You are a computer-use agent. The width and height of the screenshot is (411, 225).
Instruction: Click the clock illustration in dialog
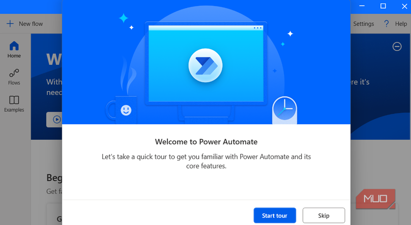click(284, 110)
